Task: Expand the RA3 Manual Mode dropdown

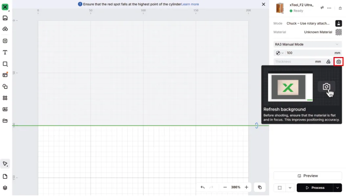Action: [308, 44]
